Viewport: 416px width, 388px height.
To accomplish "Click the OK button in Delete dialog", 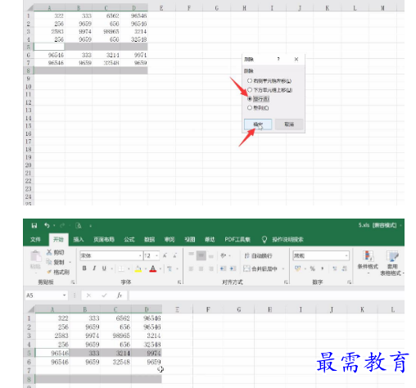I will click(258, 124).
